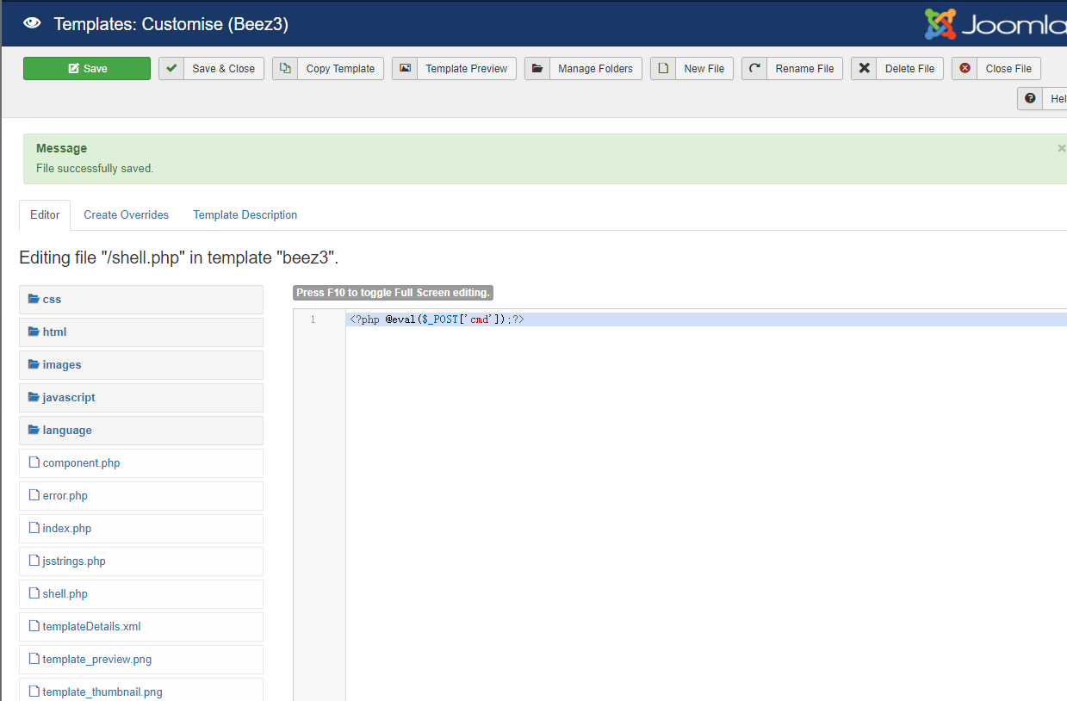Open template_preview.png

point(141,659)
